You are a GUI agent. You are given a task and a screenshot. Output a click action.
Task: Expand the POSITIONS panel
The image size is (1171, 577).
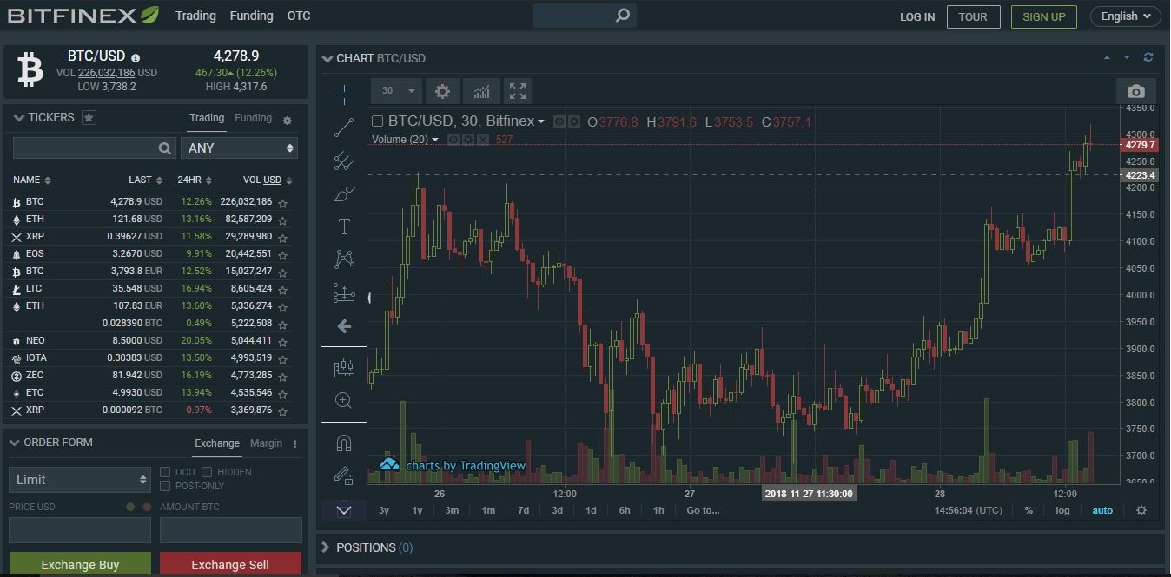pos(326,547)
